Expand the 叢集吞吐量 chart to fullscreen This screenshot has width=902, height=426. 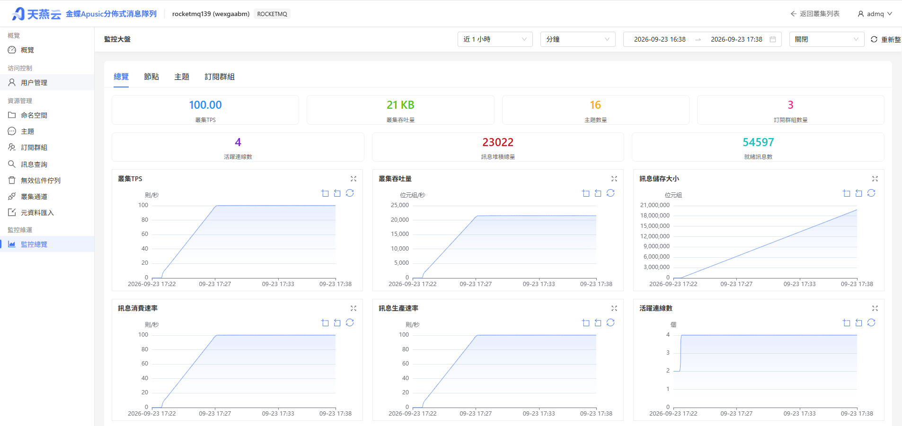click(614, 179)
